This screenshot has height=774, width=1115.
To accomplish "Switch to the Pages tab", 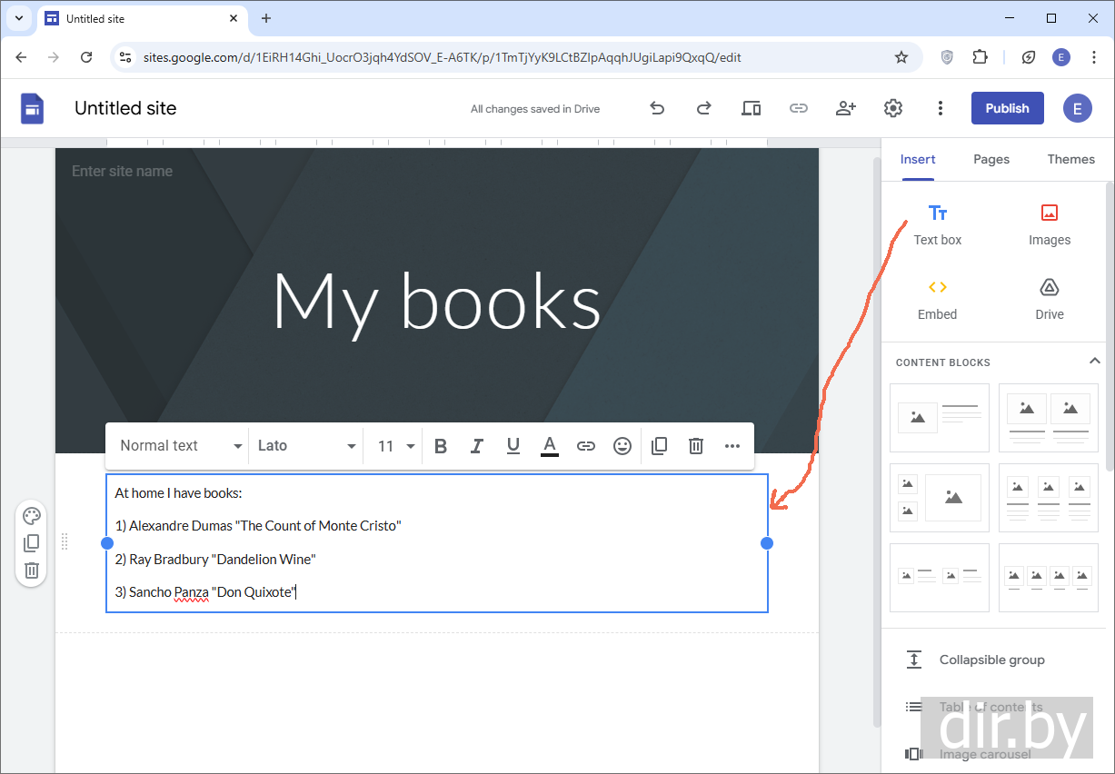I will [x=991, y=159].
